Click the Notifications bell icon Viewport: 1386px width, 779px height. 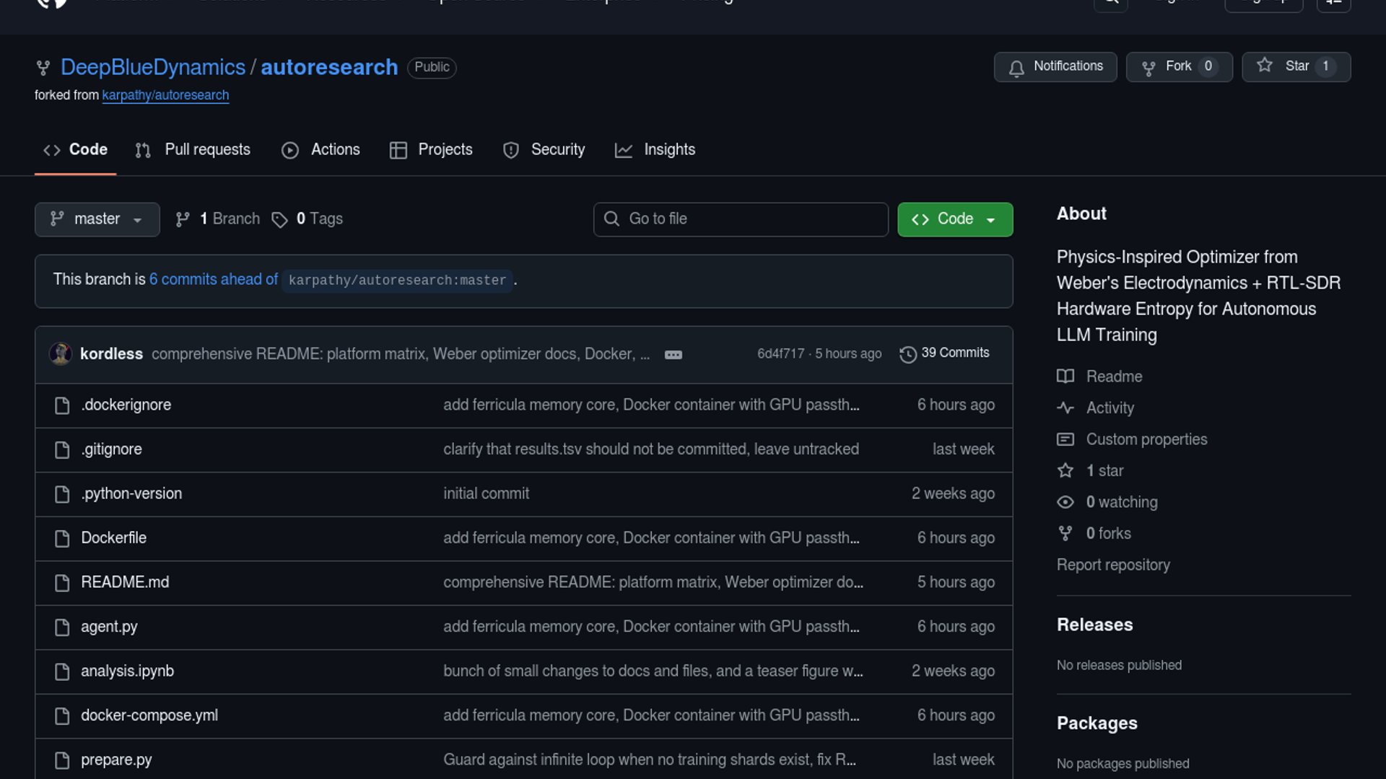(1016, 68)
